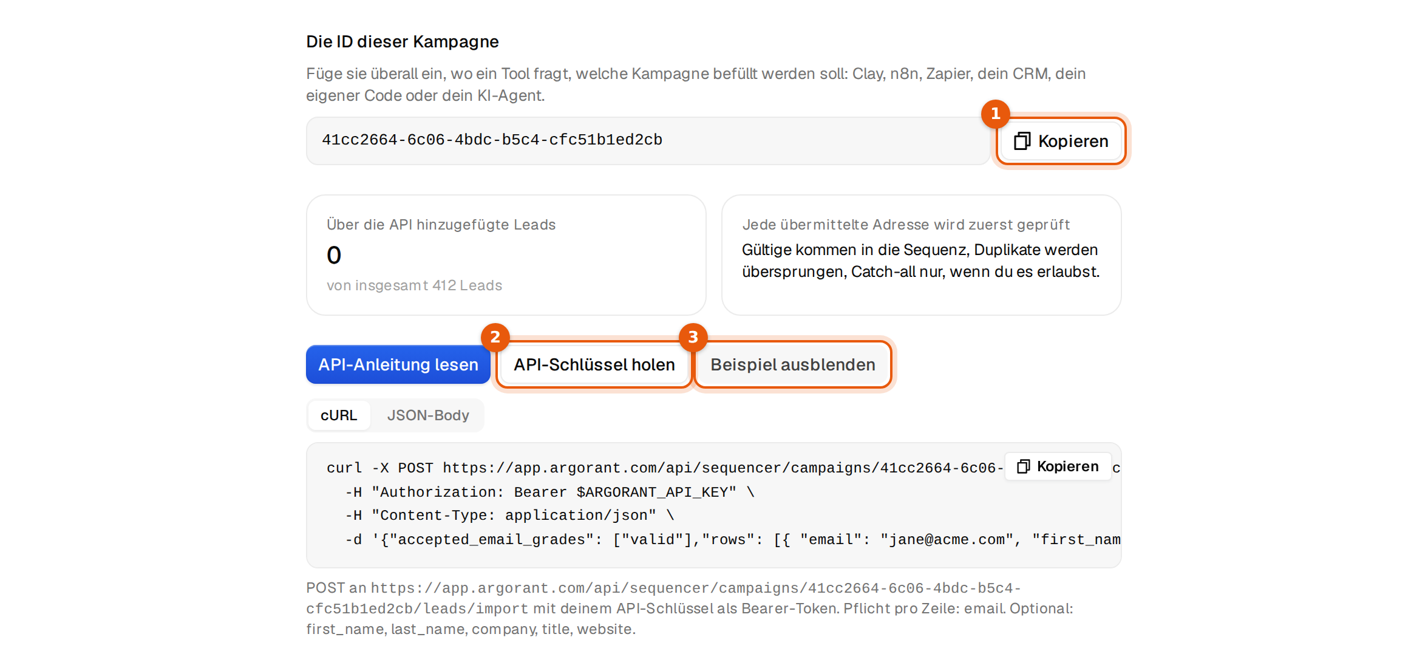The image size is (1428, 668).
Task: Click 'Gültige kommen in die Sequenz' description
Action: pyautogui.click(x=921, y=261)
